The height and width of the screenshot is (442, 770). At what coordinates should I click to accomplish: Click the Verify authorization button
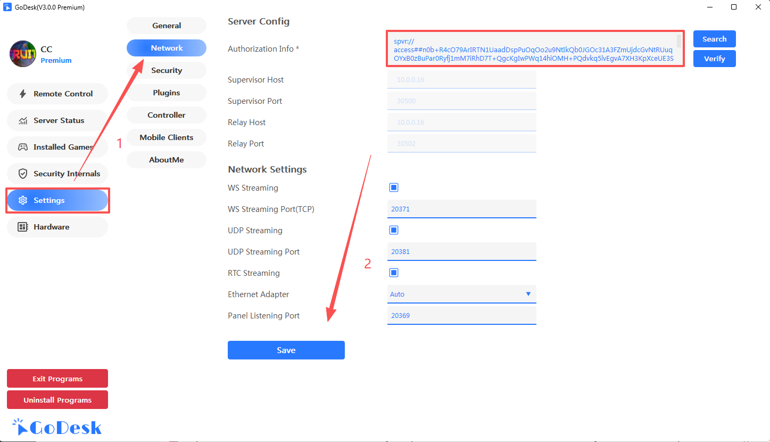tap(714, 59)
